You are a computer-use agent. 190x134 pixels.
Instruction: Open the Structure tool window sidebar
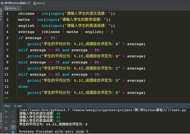point(1,120)
